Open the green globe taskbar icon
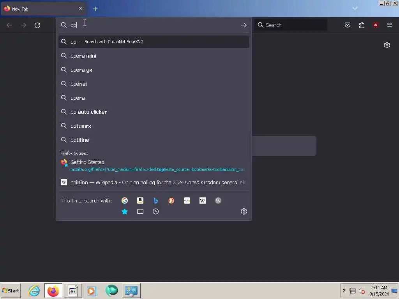The width and height of the screenshot is (399, 299). (111, 290)
